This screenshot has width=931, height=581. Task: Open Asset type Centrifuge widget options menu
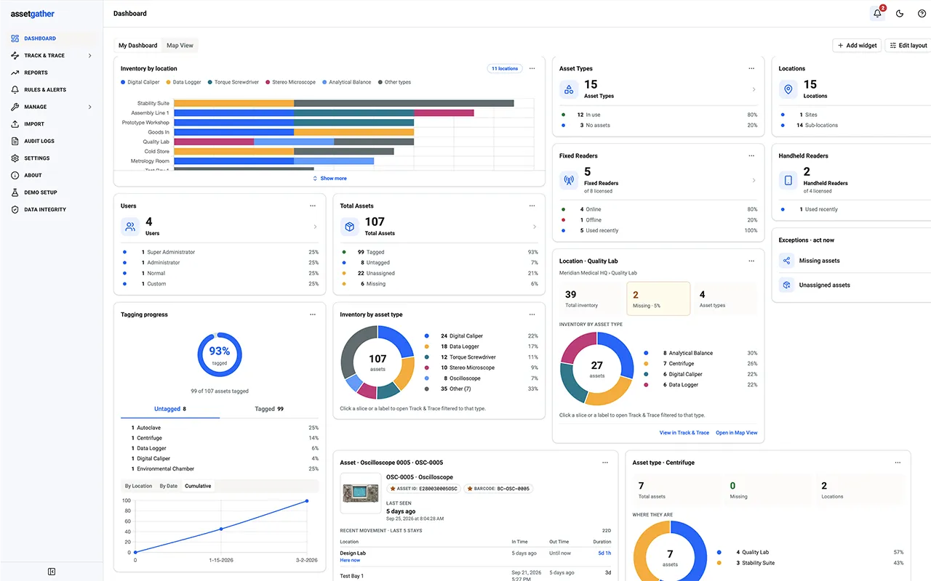pyautogui.click(x=898, y=462)
